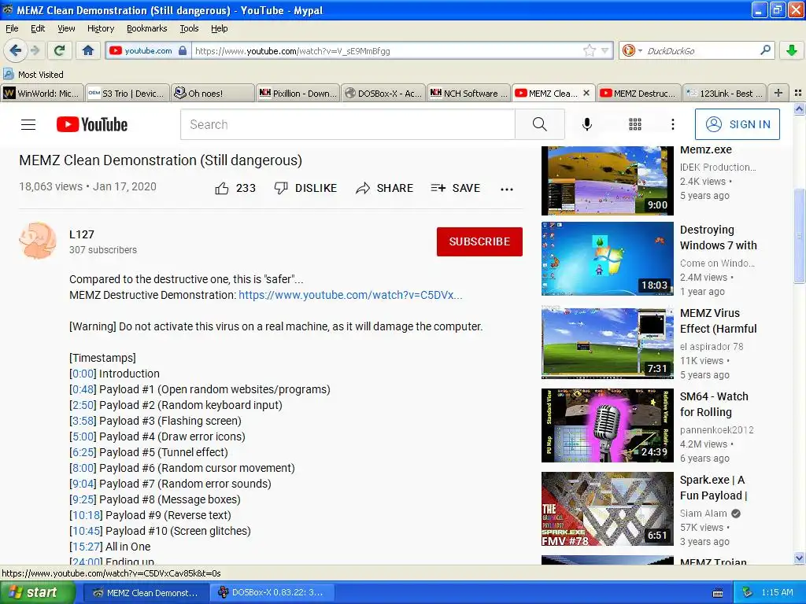Open the View menu
The image size is (806, 604).
point(66,28)
